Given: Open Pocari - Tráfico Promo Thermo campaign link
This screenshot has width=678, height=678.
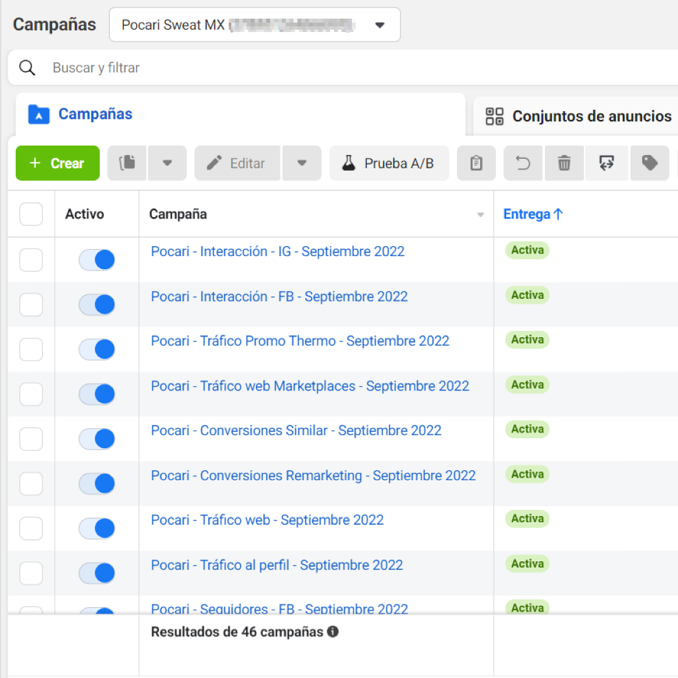Looking at the screenshot, I should [300, 341].
